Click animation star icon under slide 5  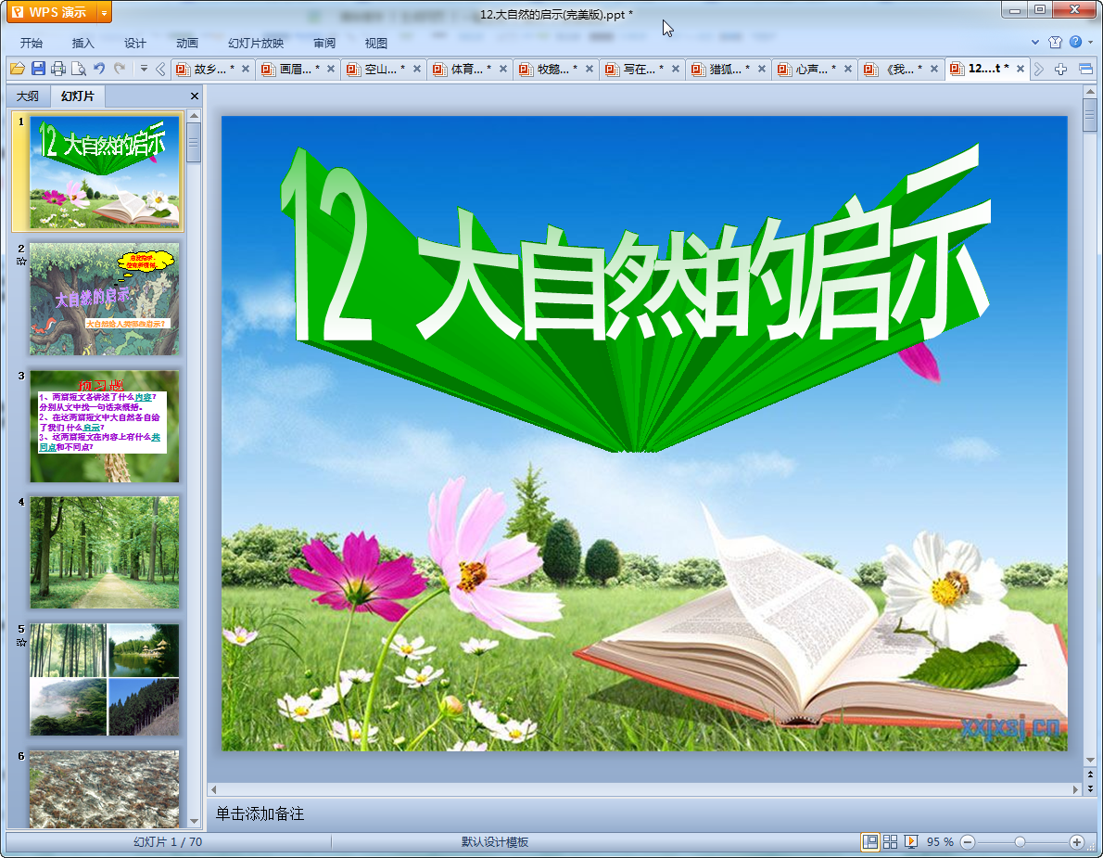[21, 643]
